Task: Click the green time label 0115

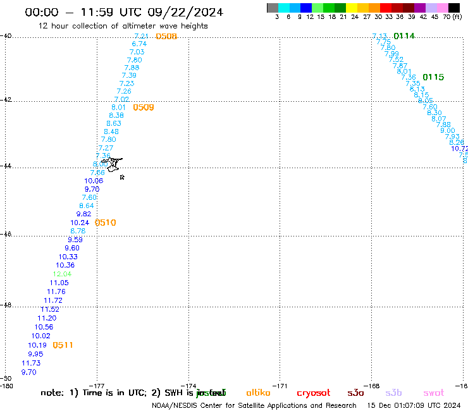Action: pos(433,77)
